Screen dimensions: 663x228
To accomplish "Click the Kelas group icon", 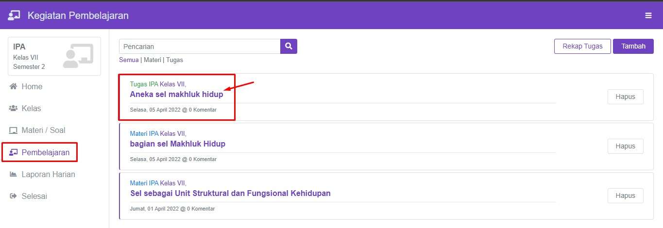I will pos(14,108).
